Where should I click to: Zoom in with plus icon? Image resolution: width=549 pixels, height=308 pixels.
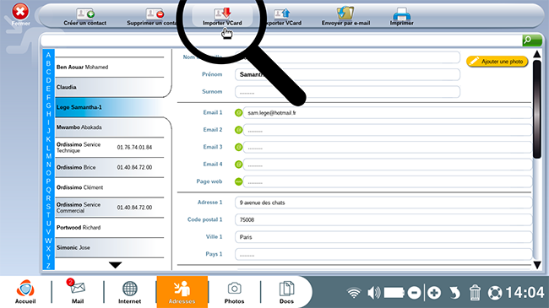[x=434, y=293]
